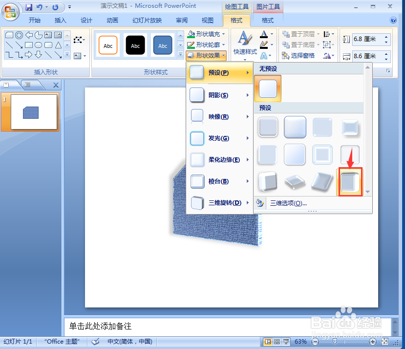This screenshot has width=405, height=349.
Task: Expand the shapes gallery more button
Action: (x=67, y=55)
